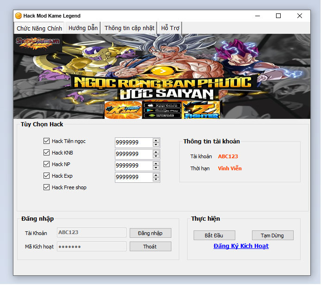Screen dimensions: 321x285
Task: Close the Hack Mod Kame Legend window
Action: click(300, 16)
